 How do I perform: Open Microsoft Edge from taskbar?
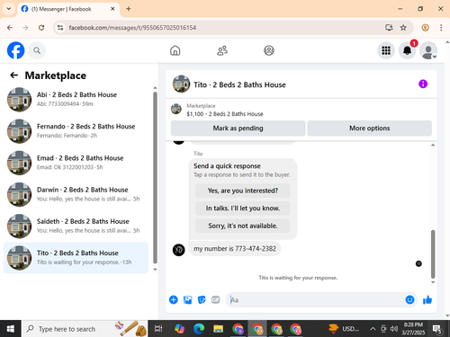pyautogui.click(x=199, y=329)
